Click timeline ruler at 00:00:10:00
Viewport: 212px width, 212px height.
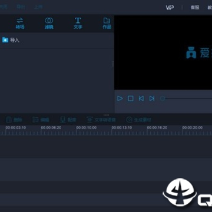coord(87,128)
